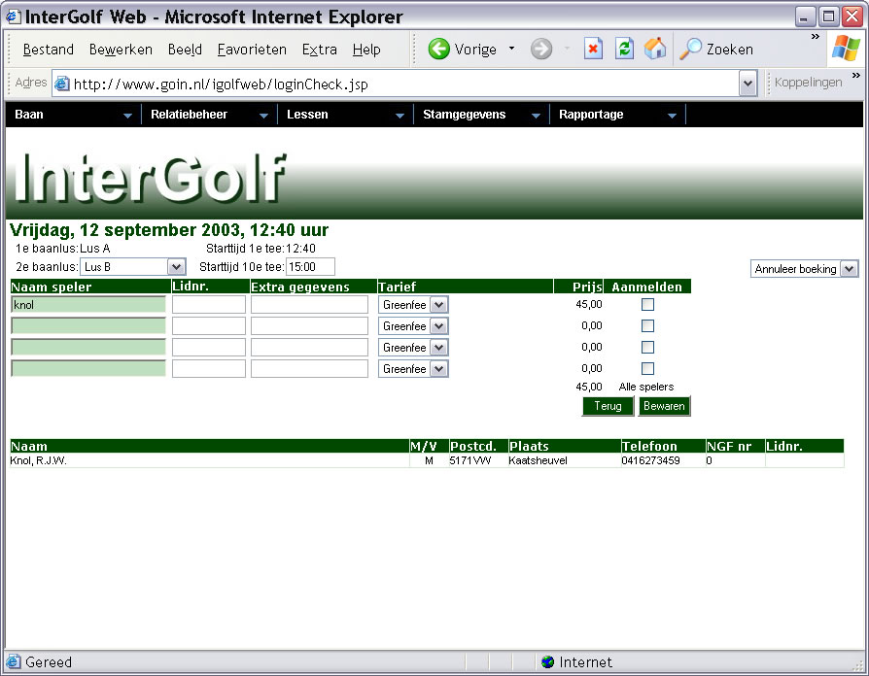
Task: Stop page loading with the red X icon
Action: pos(593,49)
